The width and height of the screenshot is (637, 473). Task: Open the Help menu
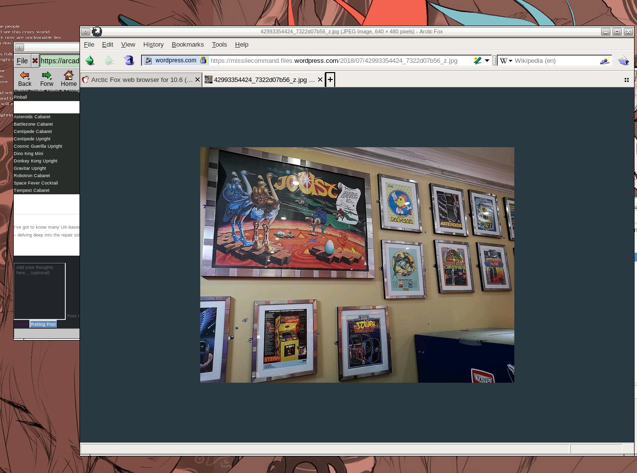click(x=241, y=44)
